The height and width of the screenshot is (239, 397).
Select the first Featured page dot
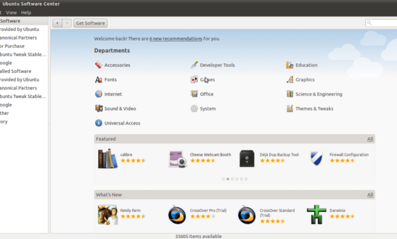pyautogui.click(x=223, y=179)
